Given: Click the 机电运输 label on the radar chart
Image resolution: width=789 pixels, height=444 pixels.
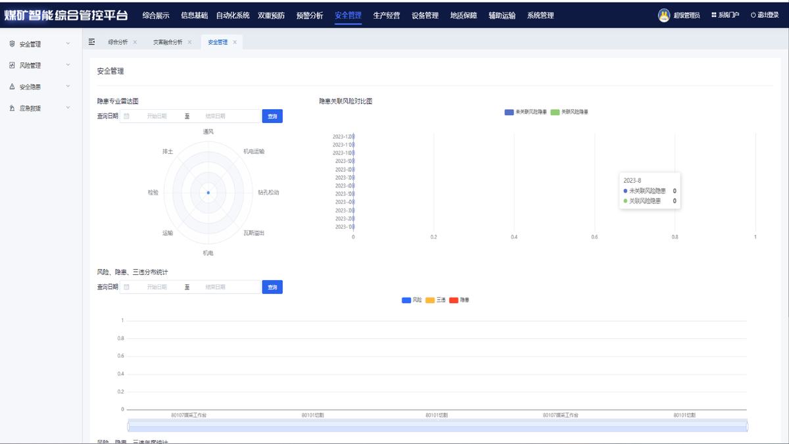Looking at the screenshot, I should click(x=254, y=151).
